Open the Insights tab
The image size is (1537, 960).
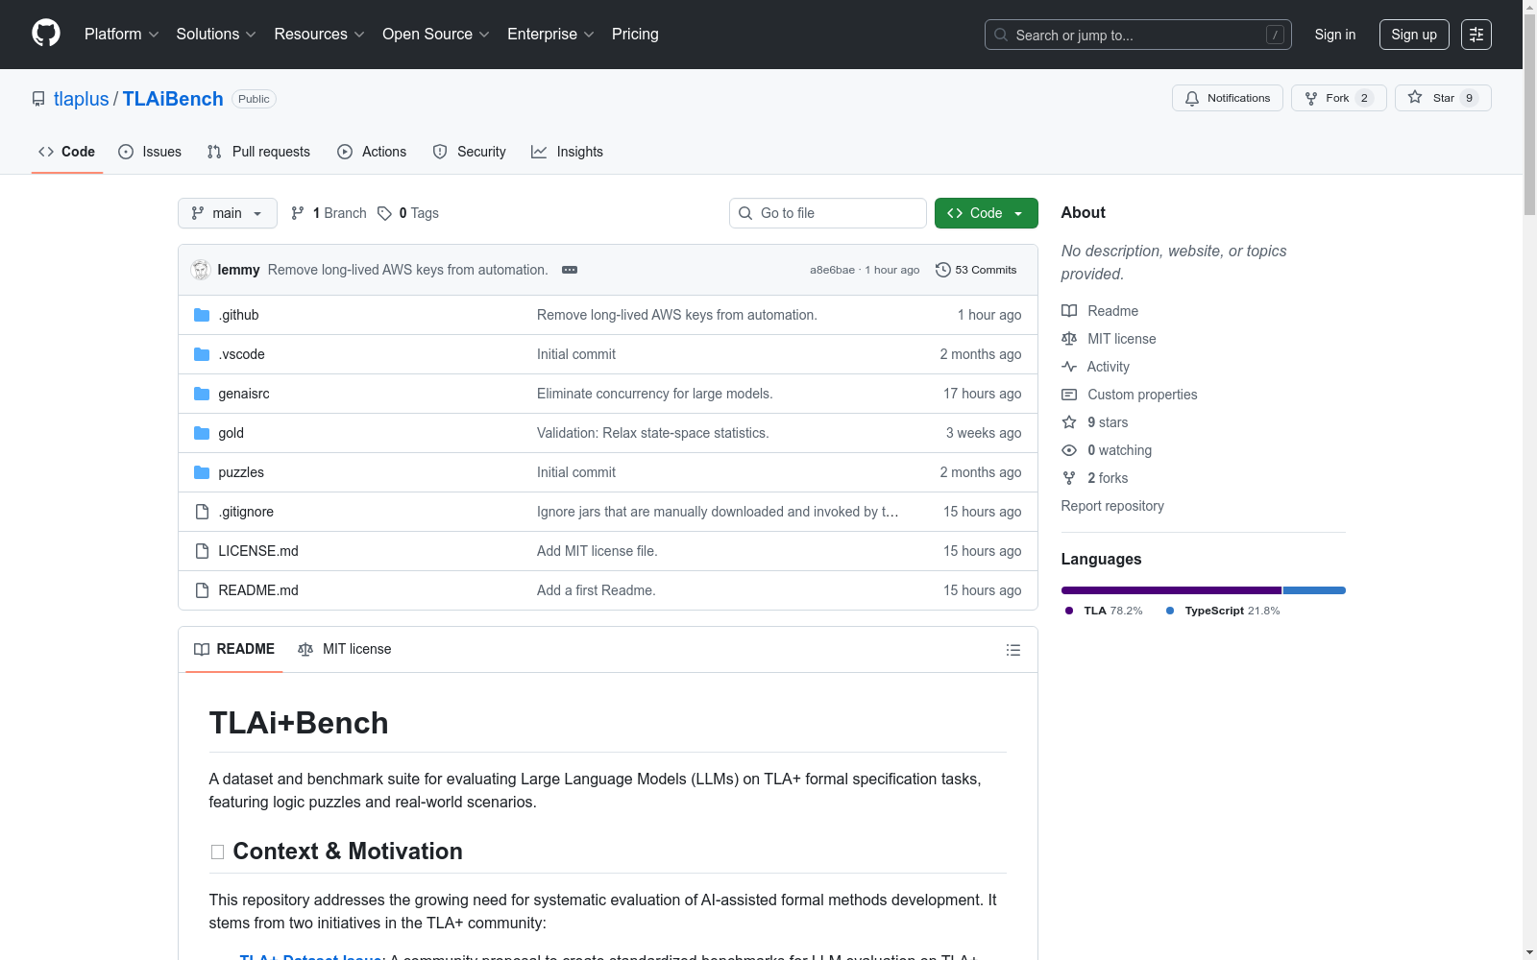[567, 152]
